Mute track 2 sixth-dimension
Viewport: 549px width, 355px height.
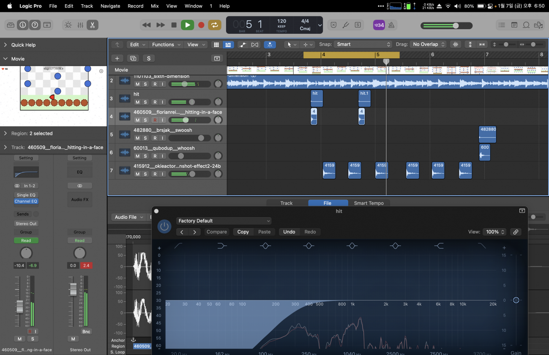pos(137,84)
